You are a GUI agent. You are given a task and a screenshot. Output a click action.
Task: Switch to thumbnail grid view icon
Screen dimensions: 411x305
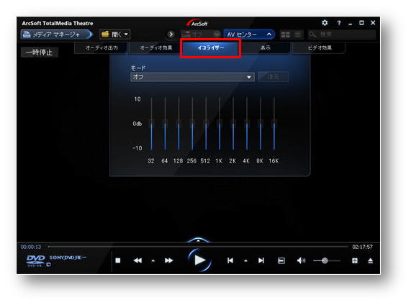(286, 35)
